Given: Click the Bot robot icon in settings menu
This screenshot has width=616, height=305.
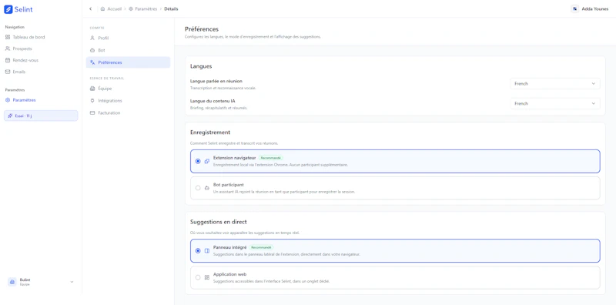Looking at the screenshot, I should [92, 50].
